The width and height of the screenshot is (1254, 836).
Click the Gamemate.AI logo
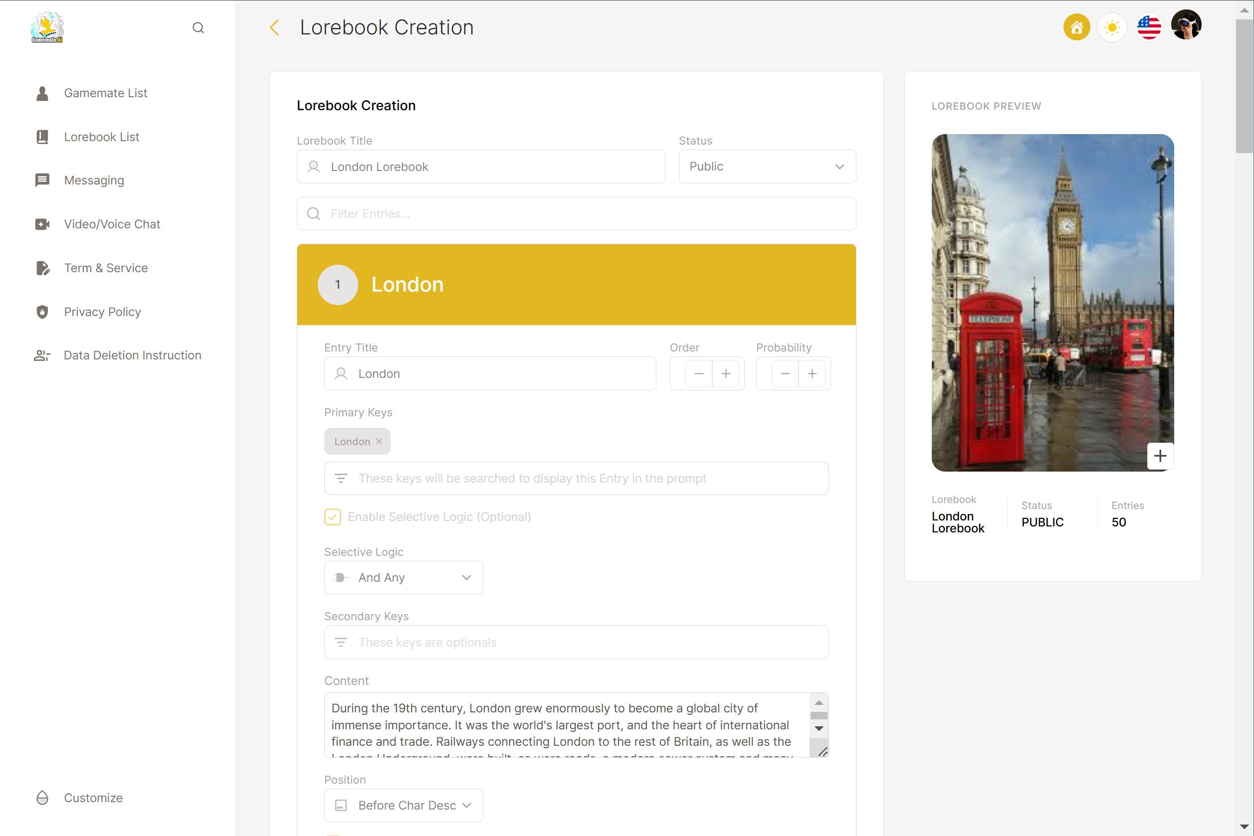point(47,27)
